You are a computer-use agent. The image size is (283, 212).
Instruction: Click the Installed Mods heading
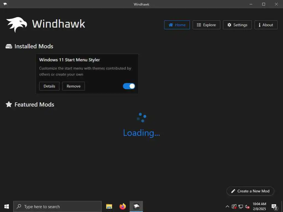(34, 46)
